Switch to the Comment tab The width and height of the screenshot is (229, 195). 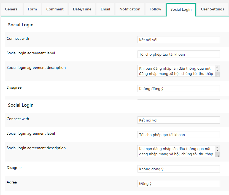(x=55, y=9)
